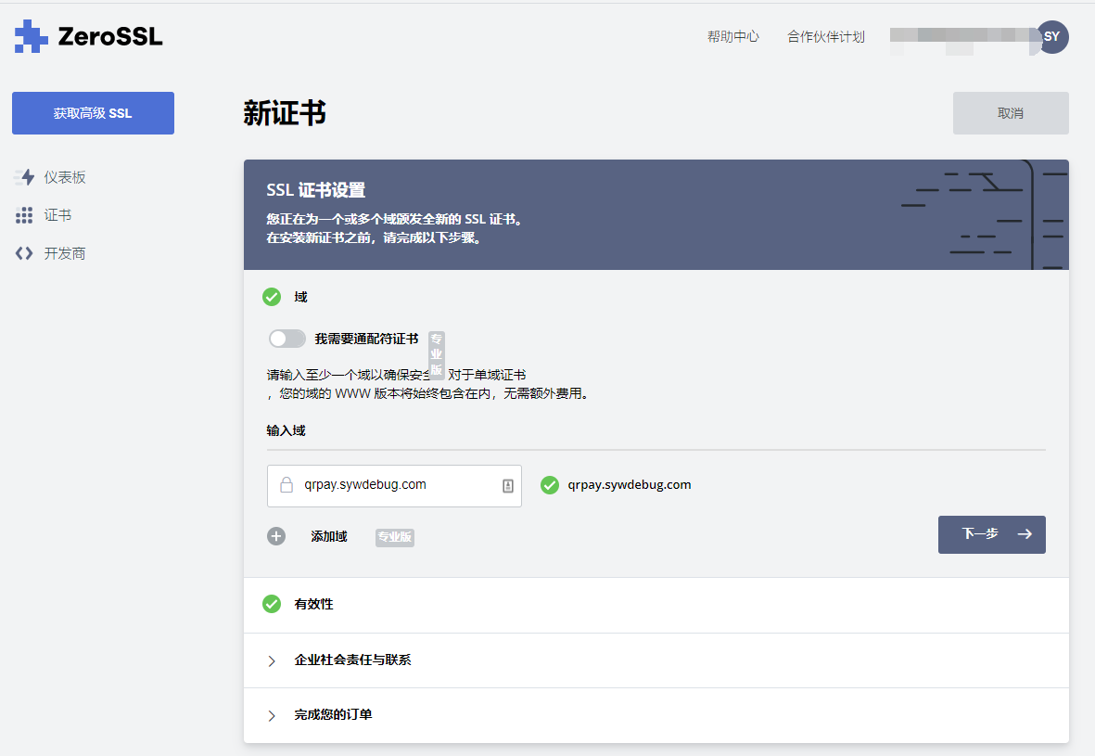Select the 开发商 code brackets icon
The width and height of the screenshot is (1095, 756).
23,251
